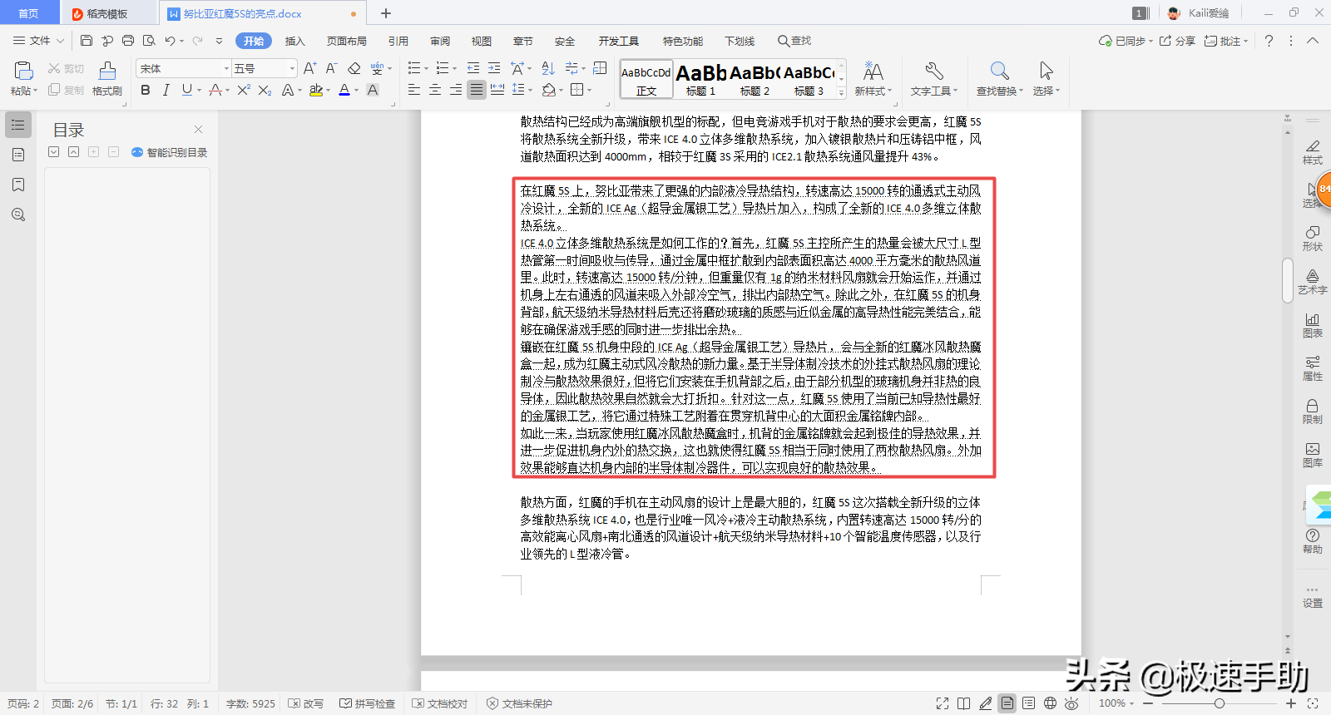1331x715 pixels.
Task: Open the 审阅 Review tab
Action: (x=440, y=41)
